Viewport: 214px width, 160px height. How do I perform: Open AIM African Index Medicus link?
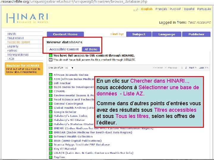coord(74,79)
